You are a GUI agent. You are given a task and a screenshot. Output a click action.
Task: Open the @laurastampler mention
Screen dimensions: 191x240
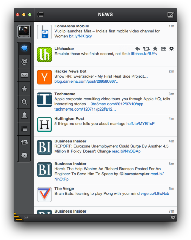pos(135,174)
